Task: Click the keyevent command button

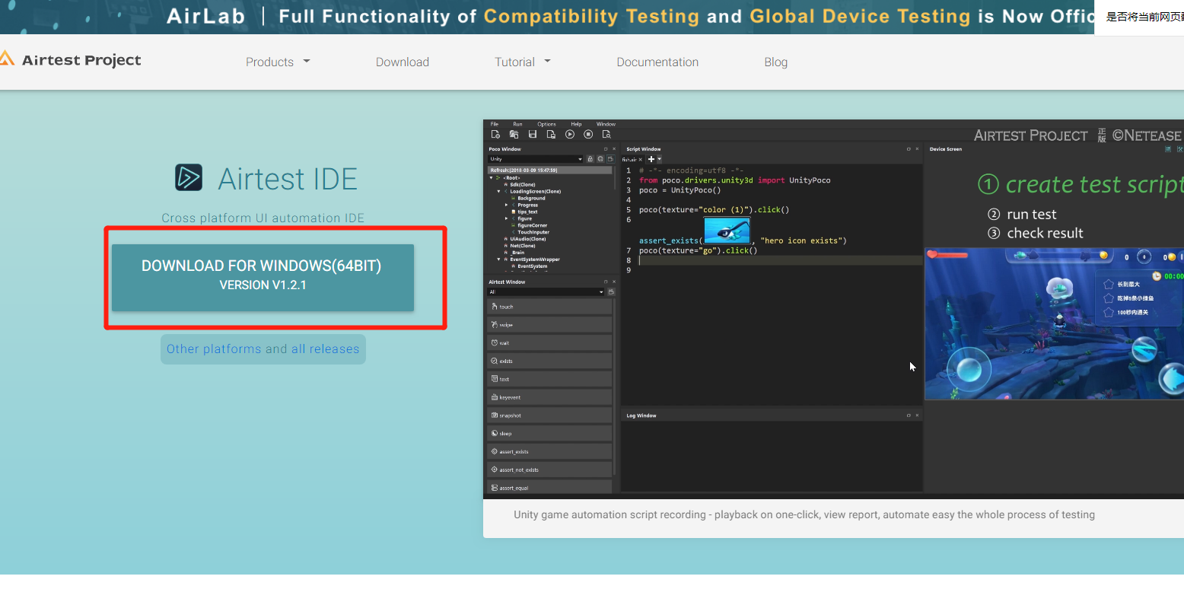Action: pyautogui.click(x=549, y=397)
